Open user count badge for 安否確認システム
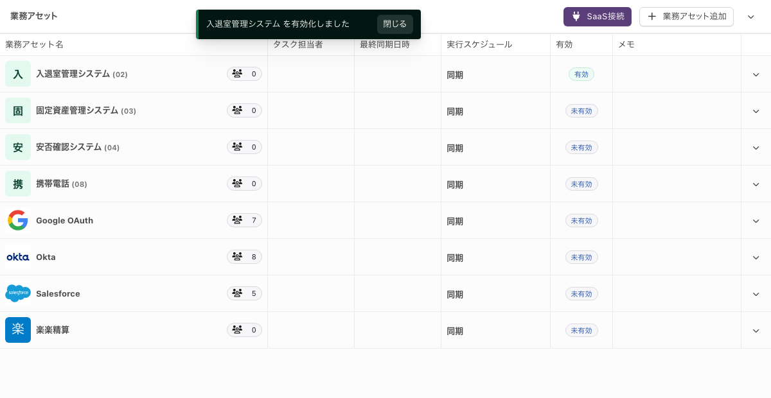The width and height of the screenshot is (771, 398). coord(244,147)
